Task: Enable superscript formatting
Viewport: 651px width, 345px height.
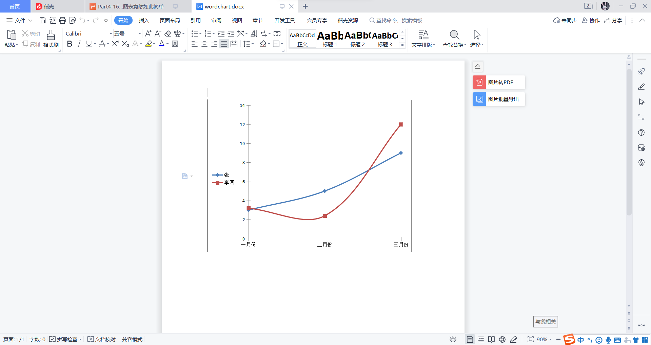Action: 115,44
